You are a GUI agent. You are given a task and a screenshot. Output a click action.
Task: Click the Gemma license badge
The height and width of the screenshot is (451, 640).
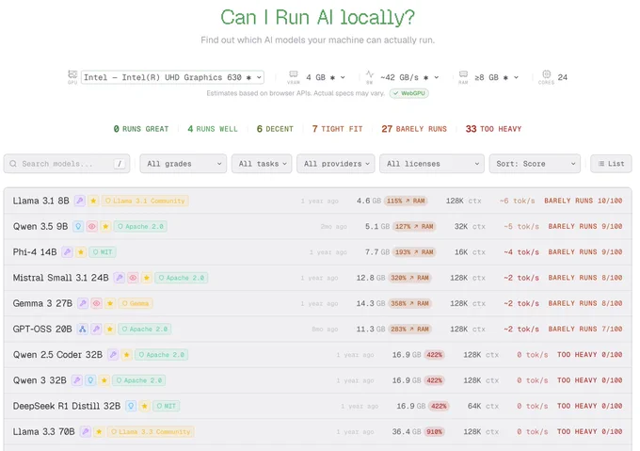pos(136,304)
